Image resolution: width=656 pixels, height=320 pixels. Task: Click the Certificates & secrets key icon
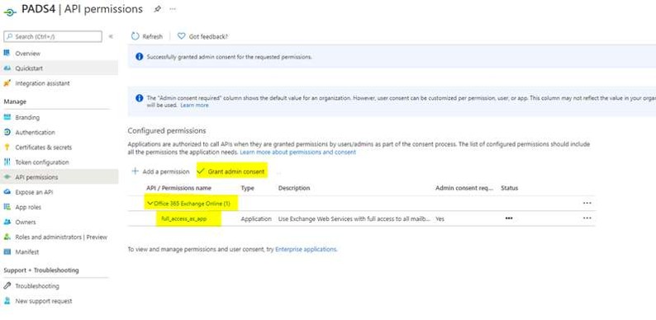click(7, 147)
